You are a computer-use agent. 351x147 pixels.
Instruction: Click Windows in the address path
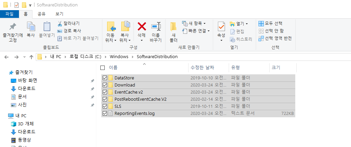[x=119, y=57]
